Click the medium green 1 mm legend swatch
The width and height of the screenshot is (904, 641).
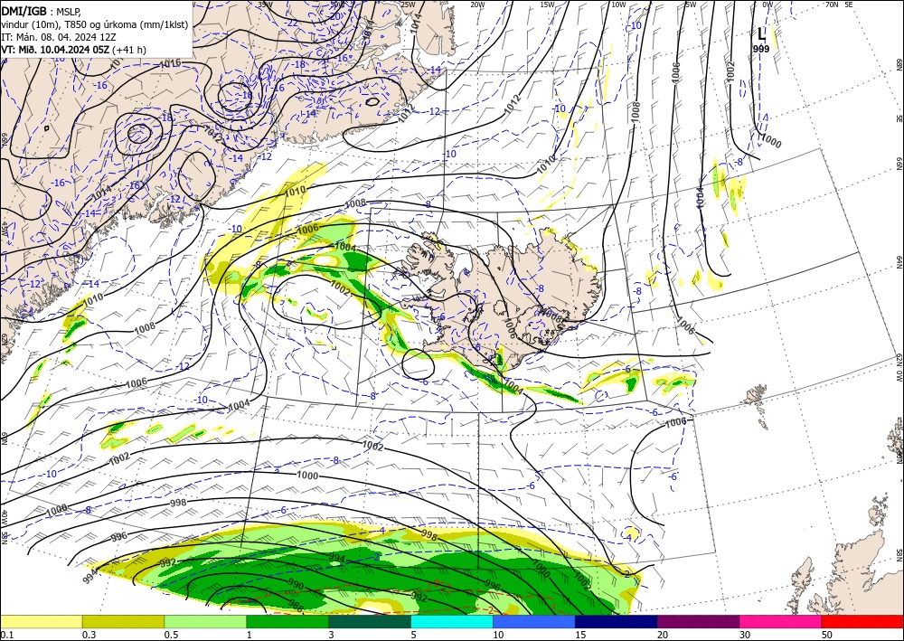[x=287, y=621]
